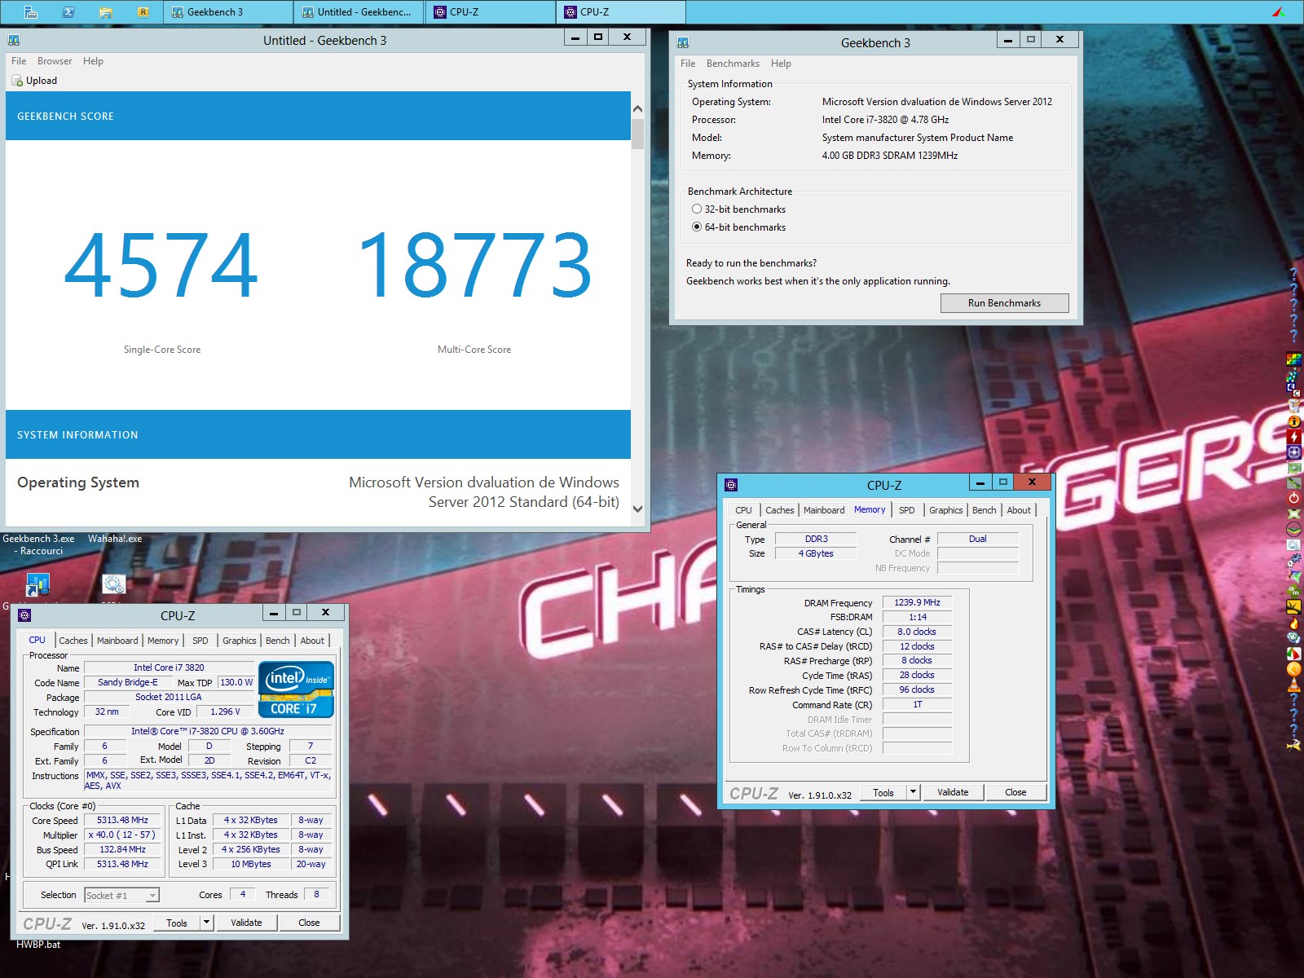Viewport: 1304px width, 978px height.
Task: Switch to Untitled - Geekbench taskbar button
Action: (359, 11)
